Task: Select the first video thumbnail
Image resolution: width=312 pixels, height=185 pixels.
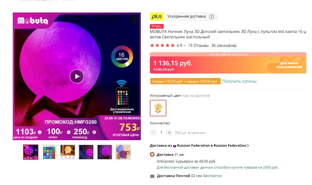Action: tap(31, 152)
